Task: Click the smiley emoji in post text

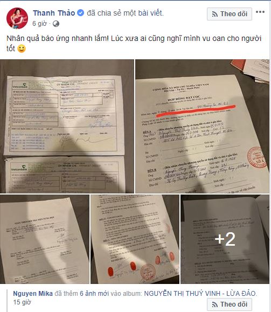Action: (22, 48)
